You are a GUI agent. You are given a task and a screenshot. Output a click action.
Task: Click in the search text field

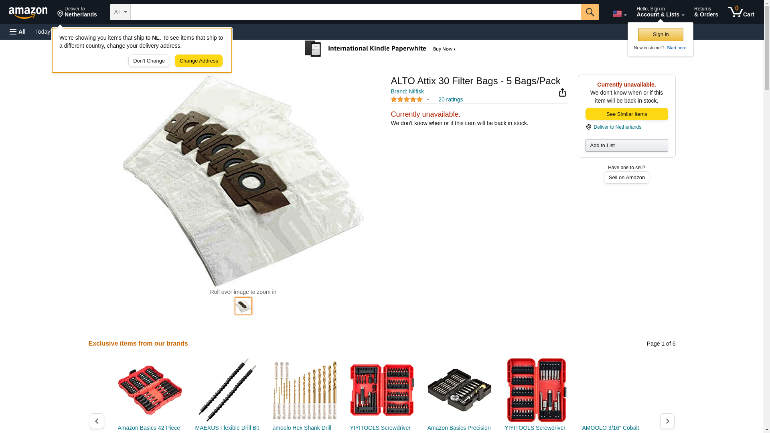pyautogui.click(x=356, y=12)
